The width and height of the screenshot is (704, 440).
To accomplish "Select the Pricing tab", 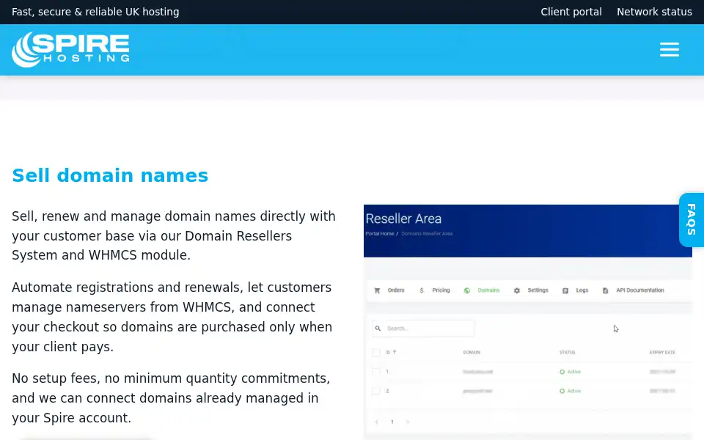I will click(441, 290).
